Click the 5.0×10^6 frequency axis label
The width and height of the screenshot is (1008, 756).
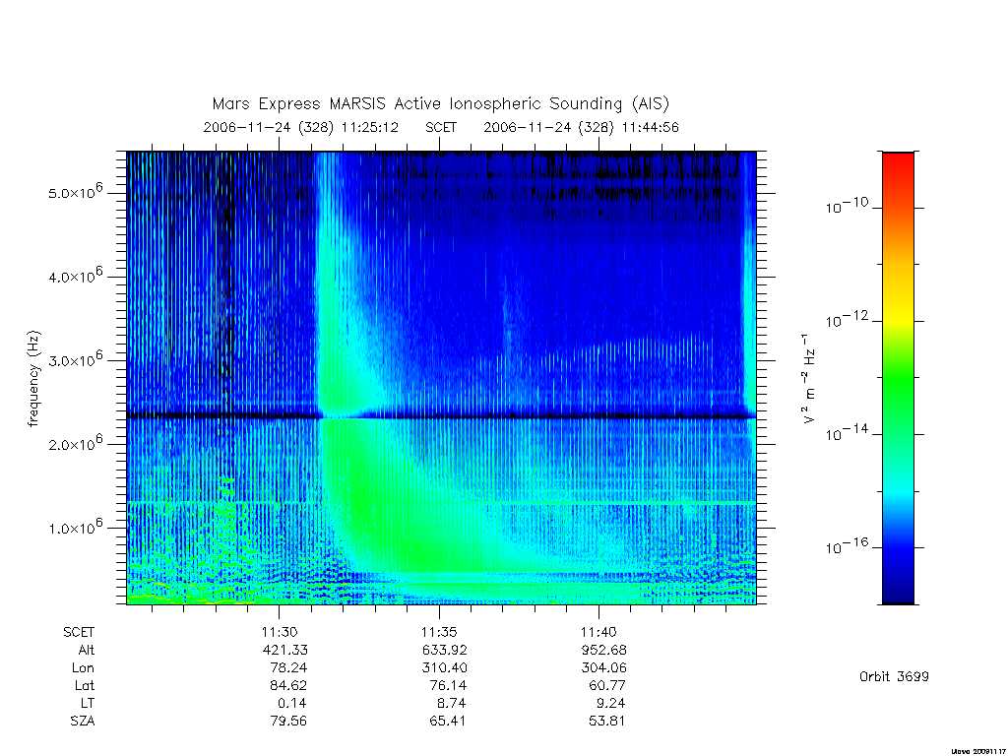click(75, 192)
